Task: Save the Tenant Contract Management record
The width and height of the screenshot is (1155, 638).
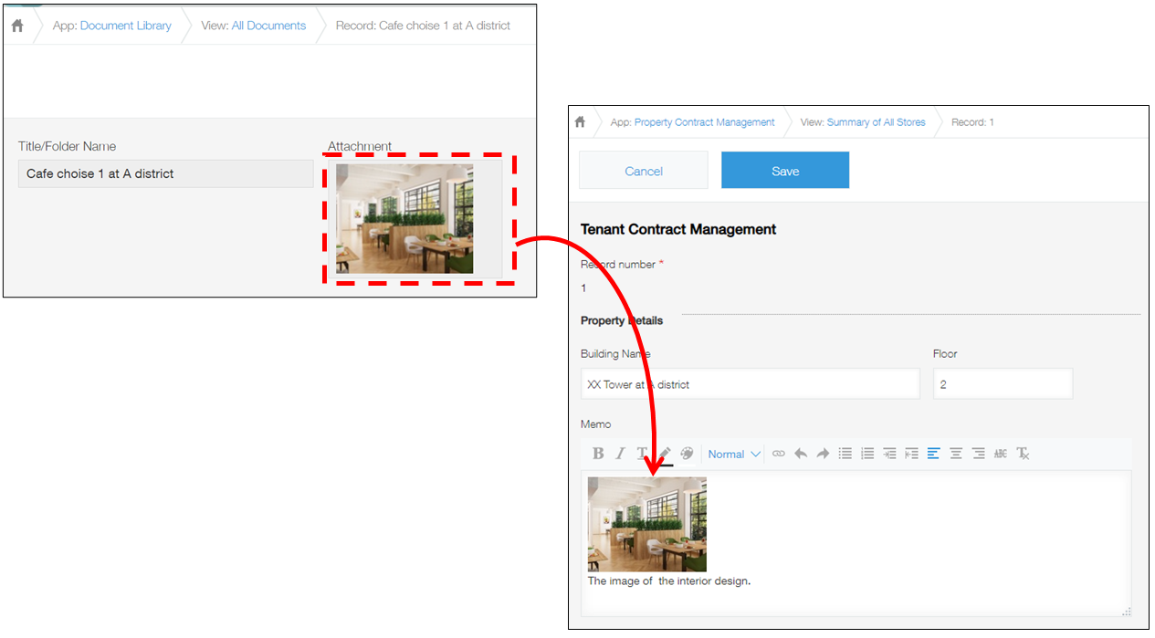Action: click(784, 170)
